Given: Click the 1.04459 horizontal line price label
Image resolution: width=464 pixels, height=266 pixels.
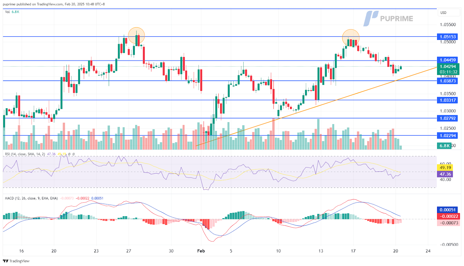Looking at the screenshot, I should pyautogui.click(x=448, y=60).
